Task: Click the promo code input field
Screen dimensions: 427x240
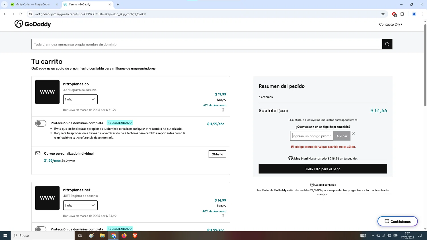Action: click(x=312, y=136)
